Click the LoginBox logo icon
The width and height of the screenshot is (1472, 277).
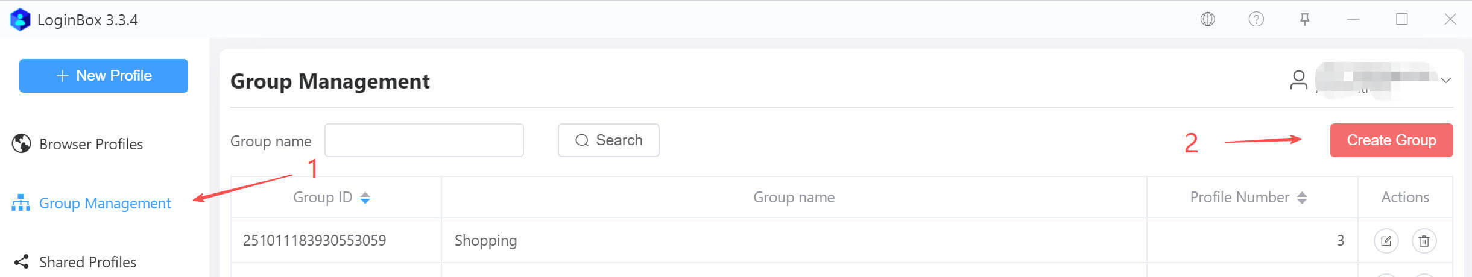pyautogui.click(x=20, y=20)
